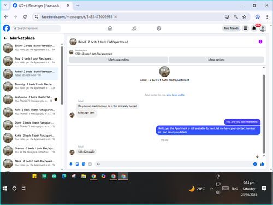273x205 pixels.
Task: Open the zoom magnifier icon in address bar
Action: pos(235,17)
